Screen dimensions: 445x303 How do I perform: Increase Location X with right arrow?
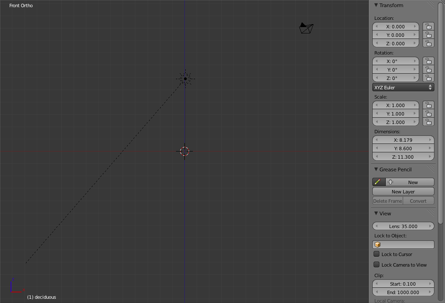point(415,26)
